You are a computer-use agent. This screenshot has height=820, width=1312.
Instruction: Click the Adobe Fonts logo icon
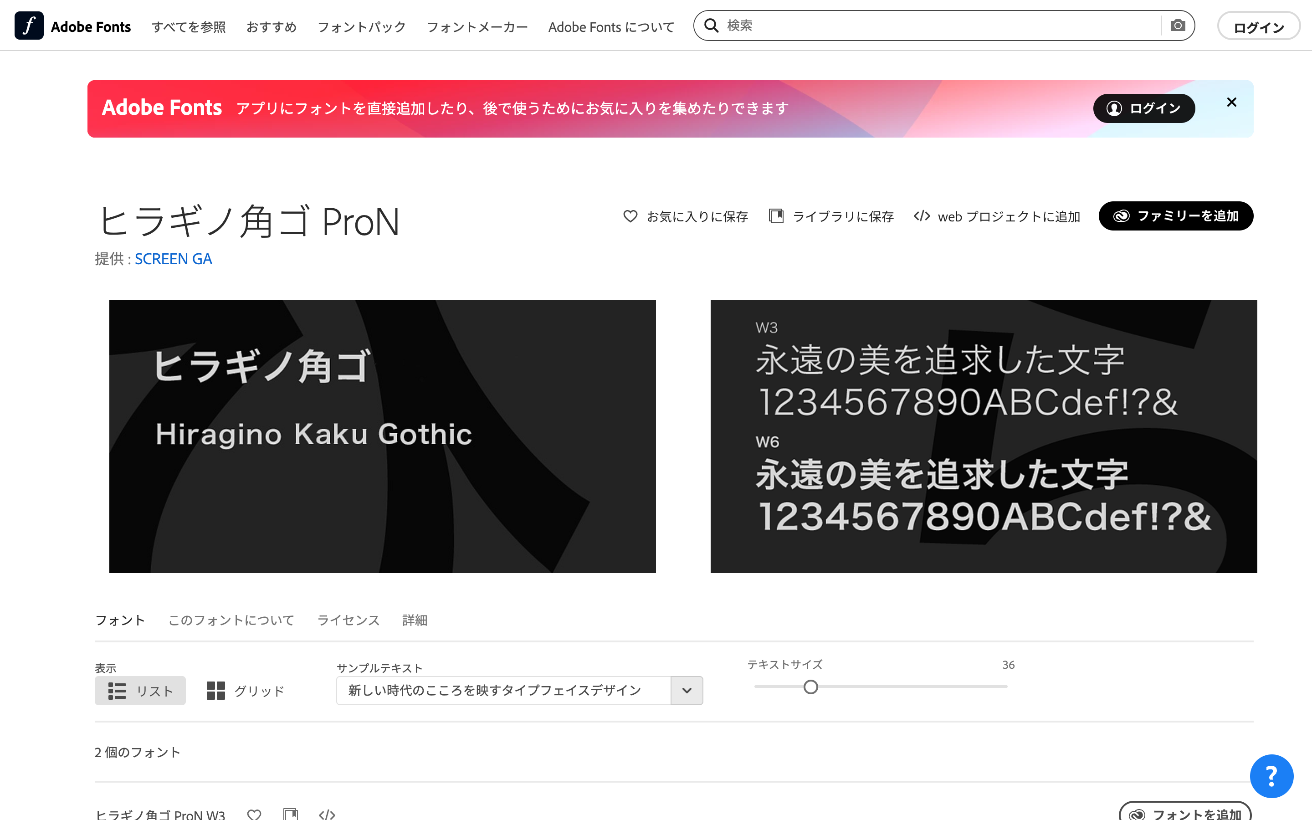tap(29, 26)
